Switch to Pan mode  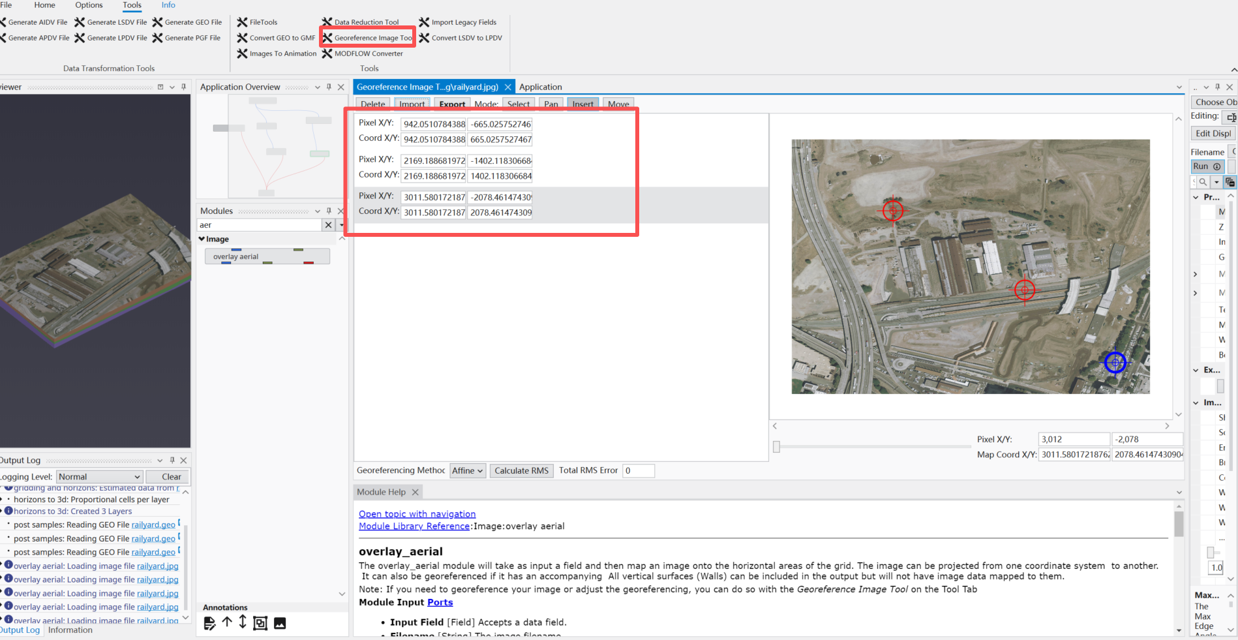(x=551, y=104)
